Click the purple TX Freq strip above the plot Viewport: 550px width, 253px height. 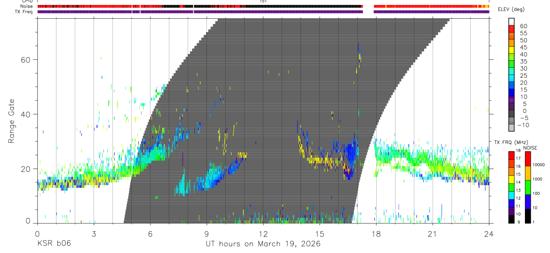point(263,12)
